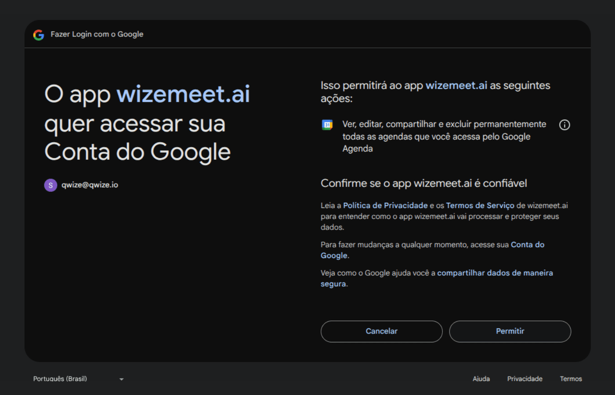The width and height of the screenshot is (615, 395).
Task: Click the language selector dropdown arrow
Action: tap(121, 379)
